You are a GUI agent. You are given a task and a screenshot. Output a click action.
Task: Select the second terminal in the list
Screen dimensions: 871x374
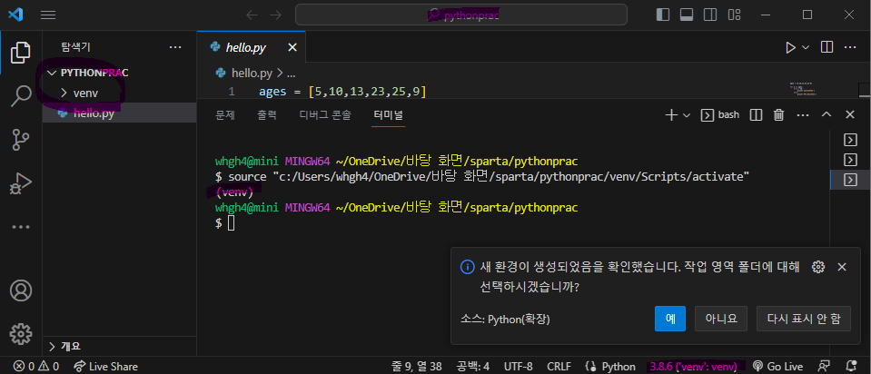[x=850, y=159]
